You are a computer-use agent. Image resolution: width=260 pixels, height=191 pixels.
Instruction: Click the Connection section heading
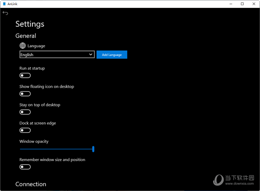coord(31,184)
